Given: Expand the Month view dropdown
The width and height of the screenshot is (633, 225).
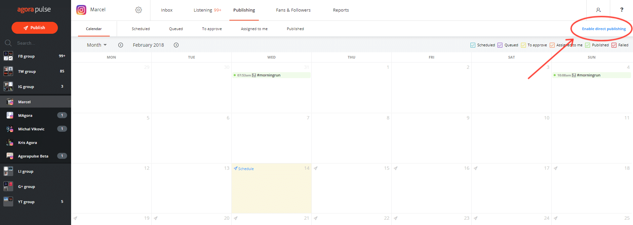Looking at the screenshot, I should coord(97,45).
